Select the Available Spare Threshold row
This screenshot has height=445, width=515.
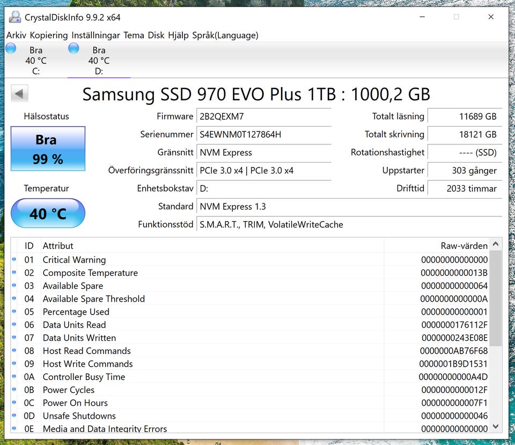(250, 299)
